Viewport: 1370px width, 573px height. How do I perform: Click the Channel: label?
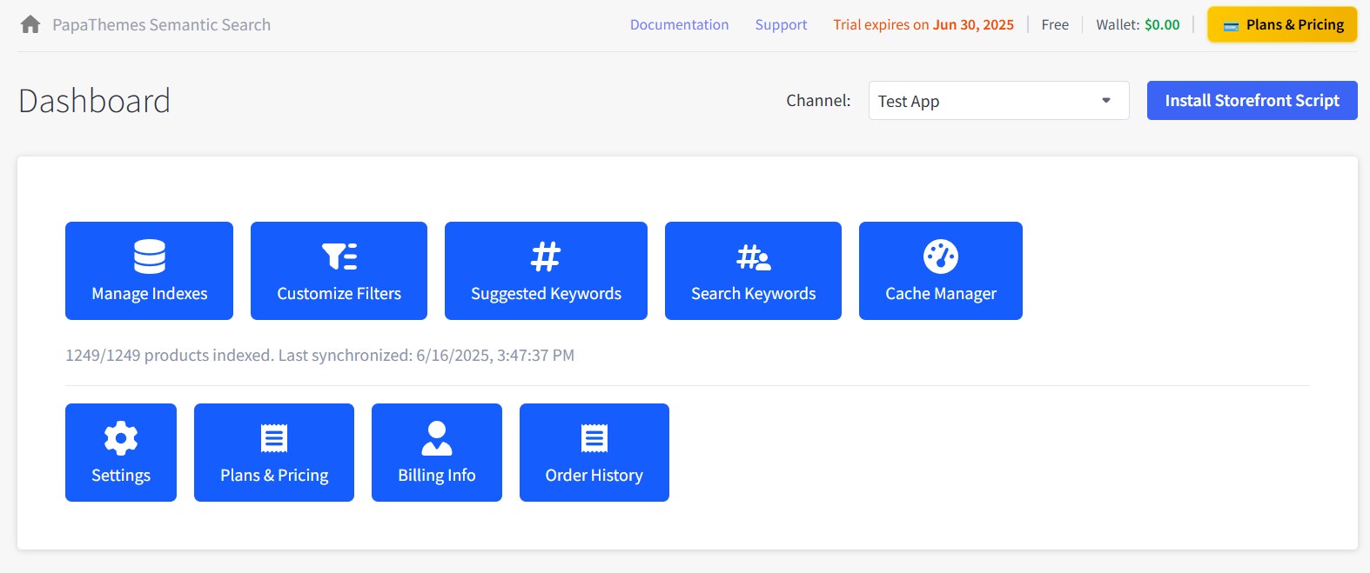[818, 101]
